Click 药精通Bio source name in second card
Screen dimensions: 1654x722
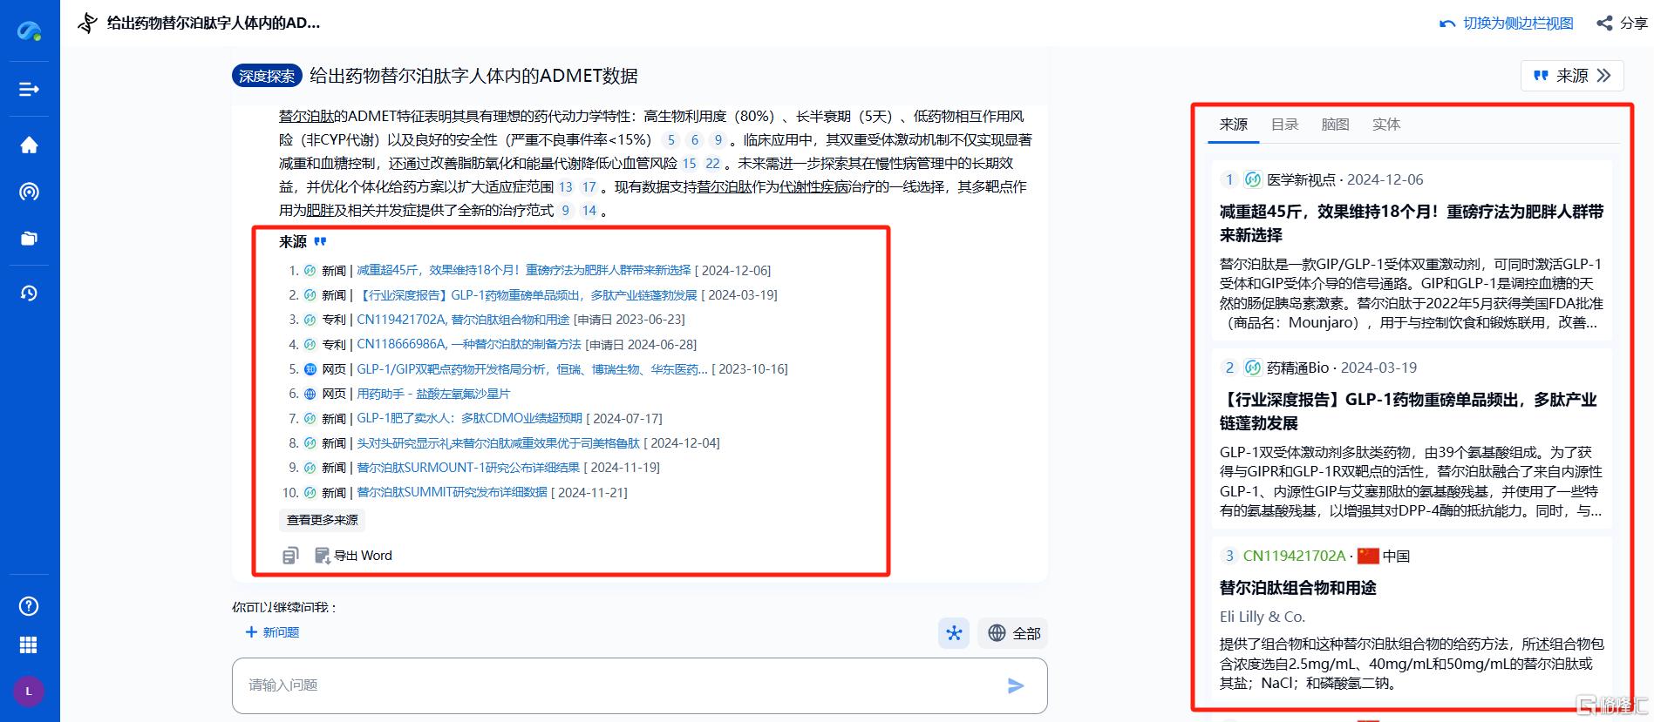[1297, 368]
